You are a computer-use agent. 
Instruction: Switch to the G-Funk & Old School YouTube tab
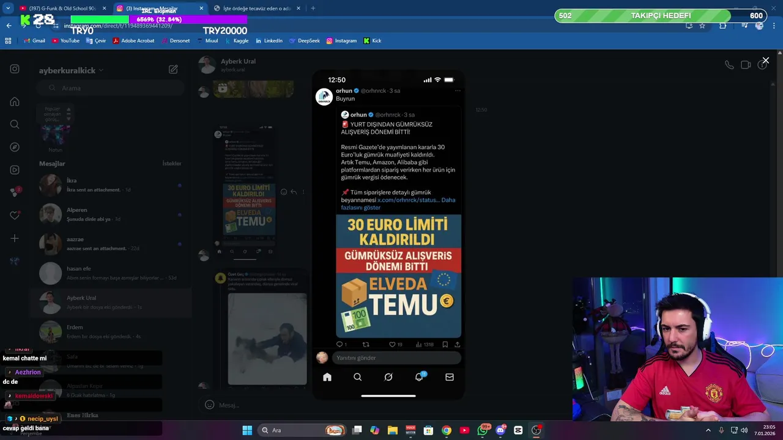coord(64,9)
